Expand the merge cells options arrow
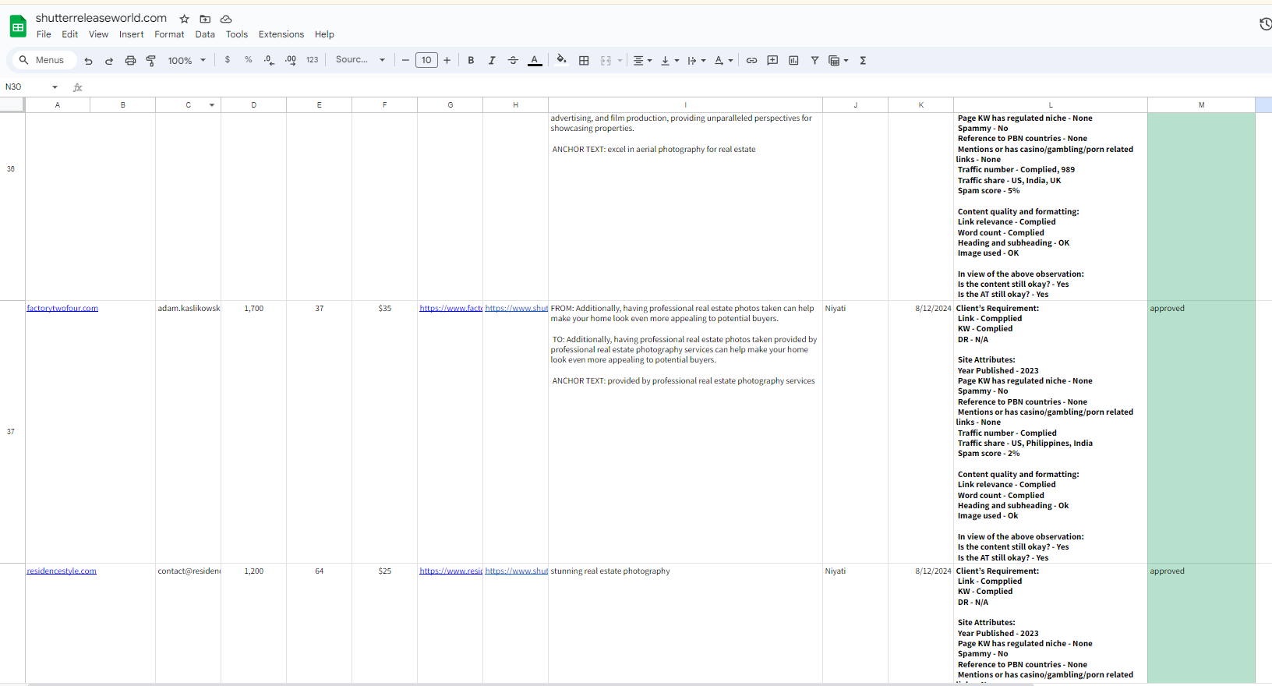This screenshot has height=686, width=1272. click(620, 60)
